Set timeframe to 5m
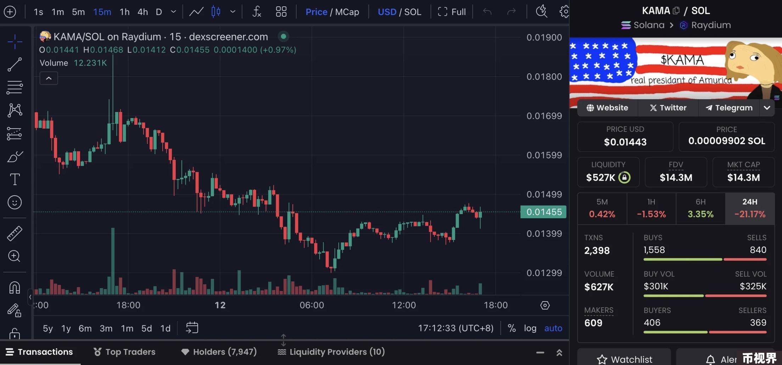The image size is (782, 365). coord(78,12)
